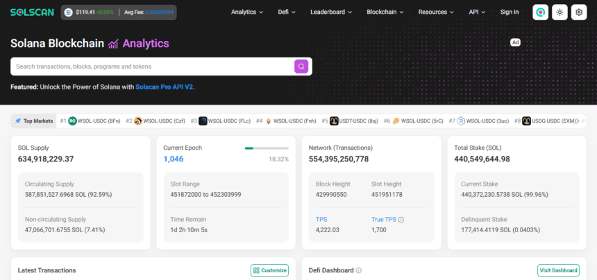Expand the Blockchain menu

click(385, 12)
